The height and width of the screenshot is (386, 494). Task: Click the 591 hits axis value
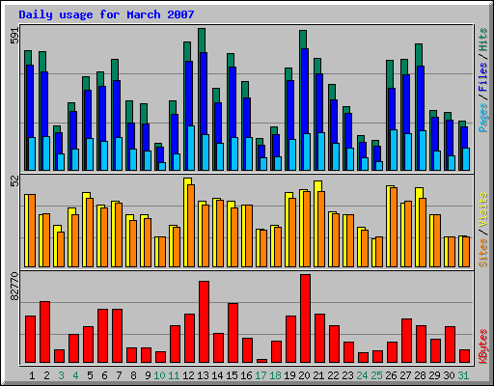click(14, 36)
